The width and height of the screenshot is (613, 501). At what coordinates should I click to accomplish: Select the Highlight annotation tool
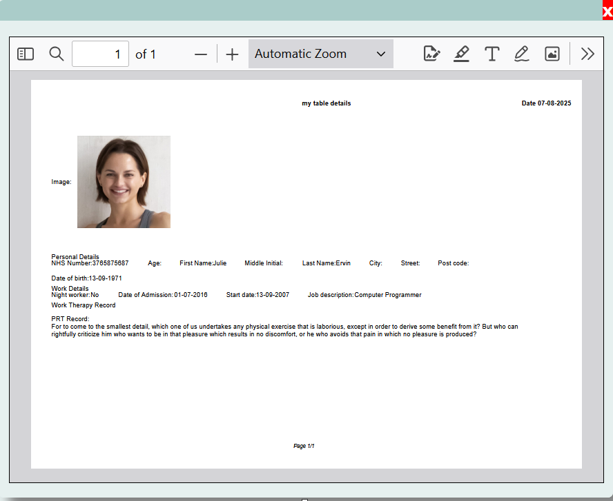[x=462, y=53]
